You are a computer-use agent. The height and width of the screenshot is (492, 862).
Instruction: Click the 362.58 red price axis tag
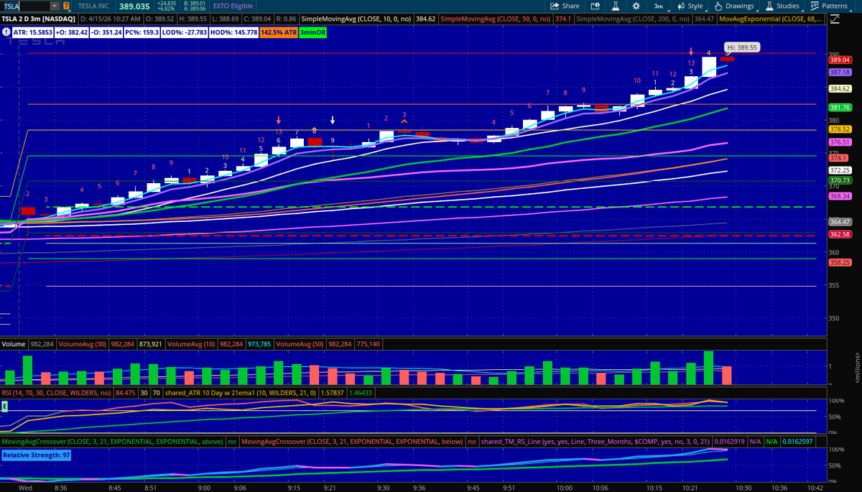tap(840, 234)
